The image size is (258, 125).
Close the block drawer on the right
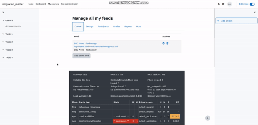click(255, 12)
